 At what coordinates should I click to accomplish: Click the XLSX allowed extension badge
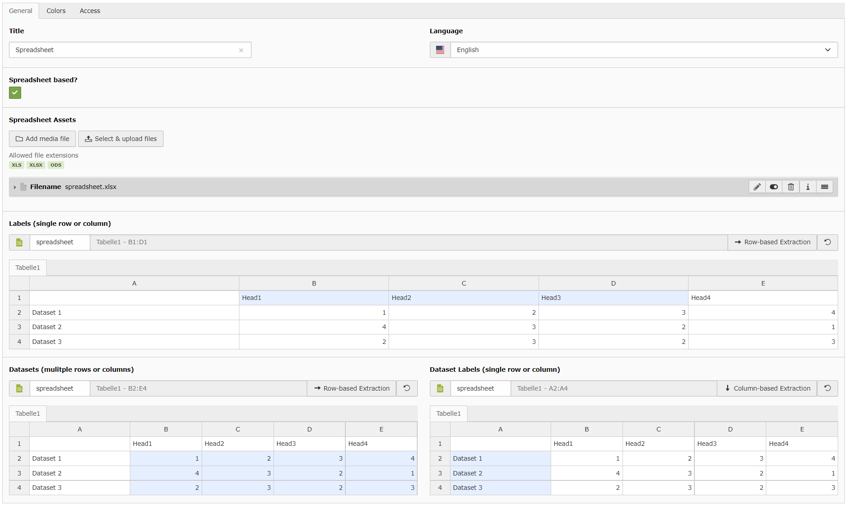point(35,165)
